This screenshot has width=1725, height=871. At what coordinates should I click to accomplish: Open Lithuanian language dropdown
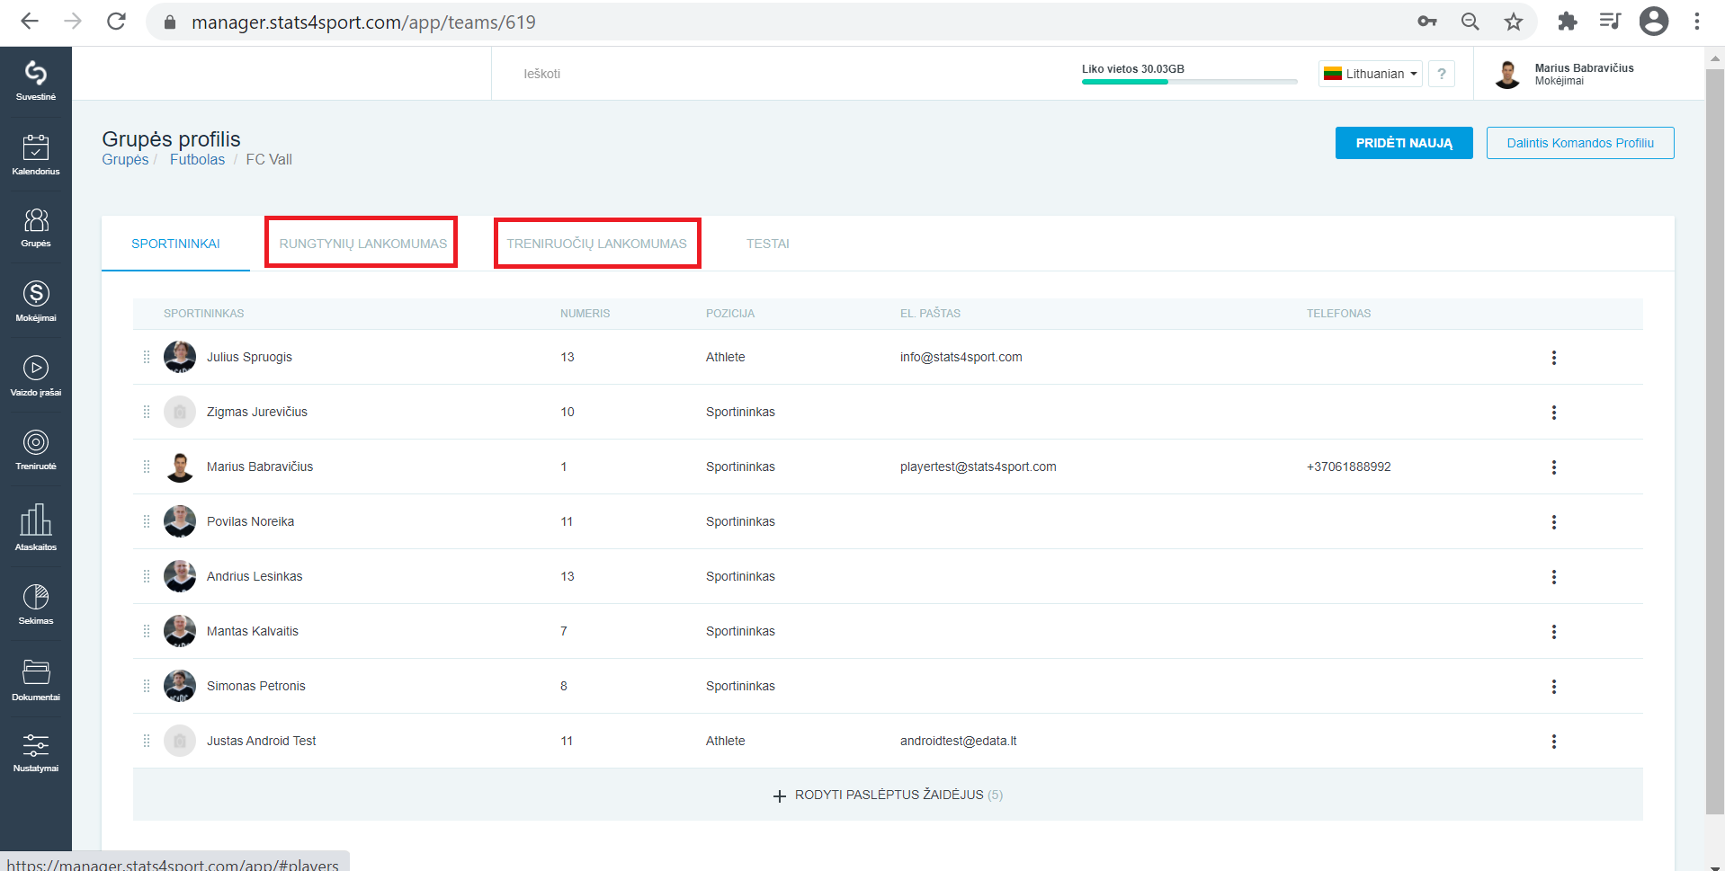[x=1371, y=74]
